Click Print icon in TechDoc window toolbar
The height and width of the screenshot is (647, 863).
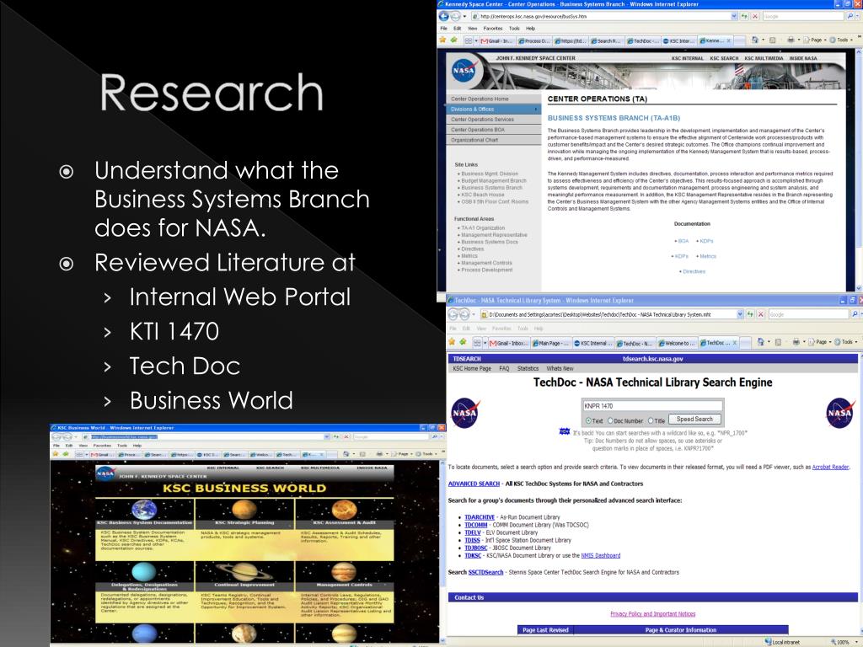796,342
